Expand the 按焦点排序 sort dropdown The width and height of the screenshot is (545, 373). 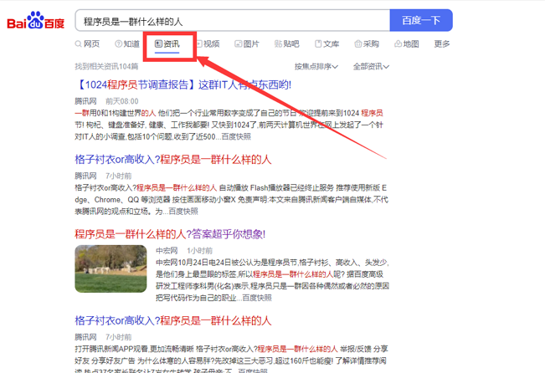[316, 66]
